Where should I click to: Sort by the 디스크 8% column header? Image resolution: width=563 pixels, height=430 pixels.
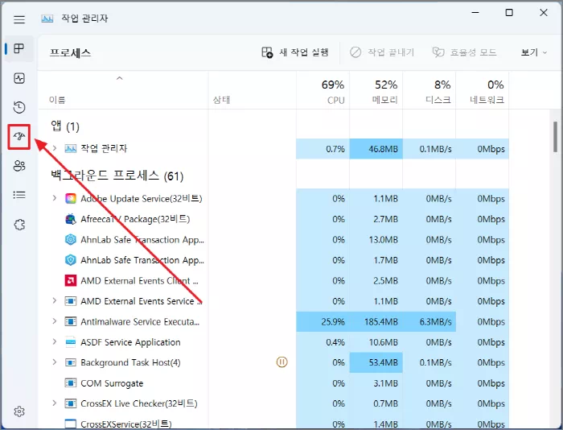click(x=429, y=92)
